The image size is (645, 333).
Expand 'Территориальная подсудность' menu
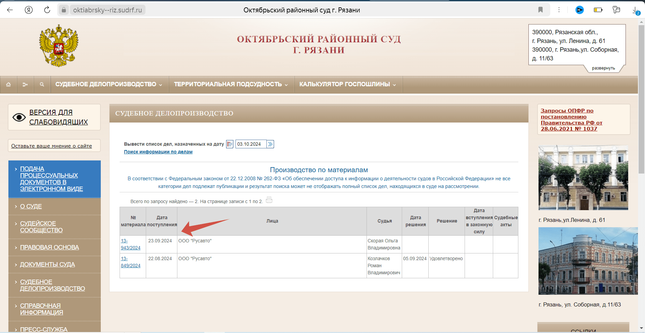point(231,85)
